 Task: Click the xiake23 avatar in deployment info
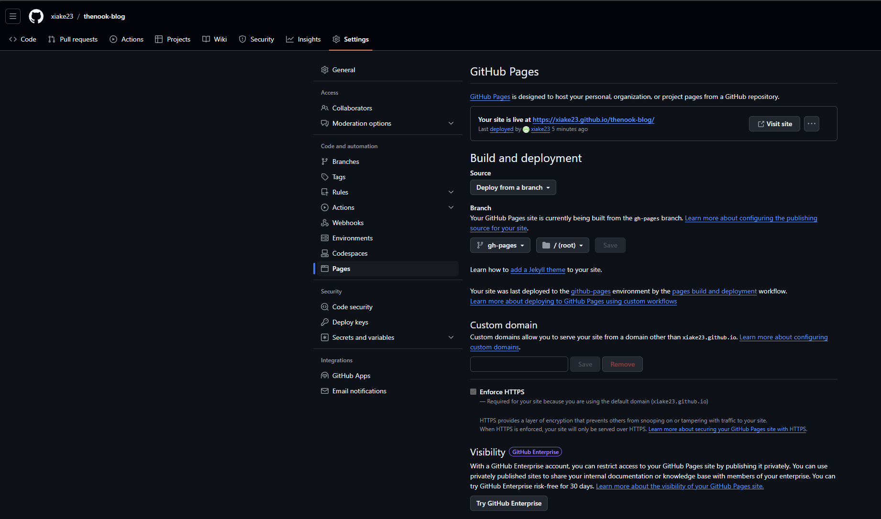click(x=526, y=130)
